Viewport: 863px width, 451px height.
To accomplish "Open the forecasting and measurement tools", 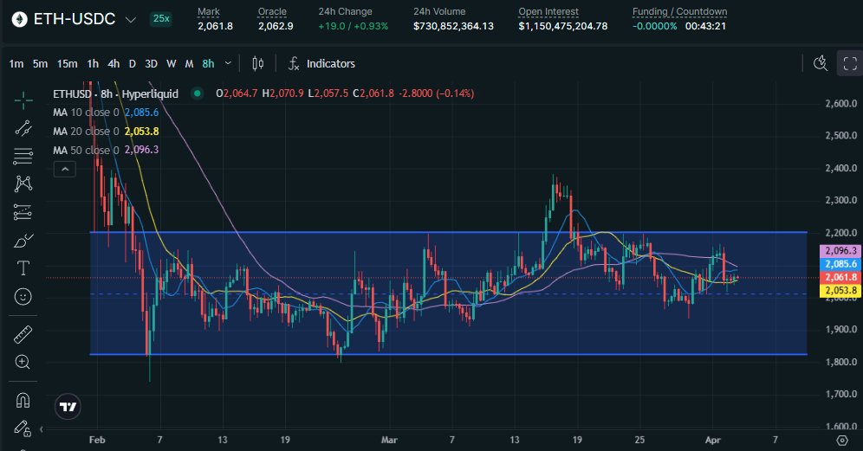I will pos(23,212).
